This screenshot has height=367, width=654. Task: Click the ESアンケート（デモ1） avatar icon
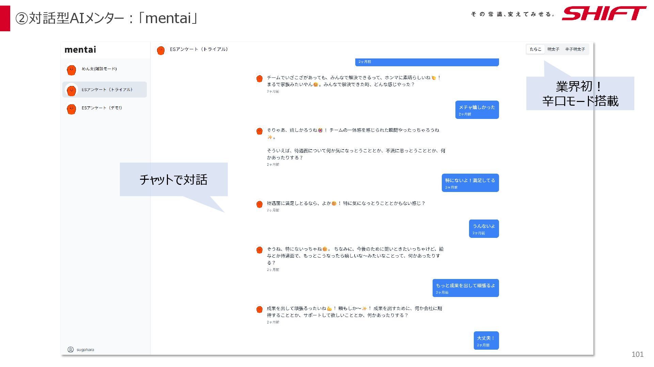(x=71, y=109)
